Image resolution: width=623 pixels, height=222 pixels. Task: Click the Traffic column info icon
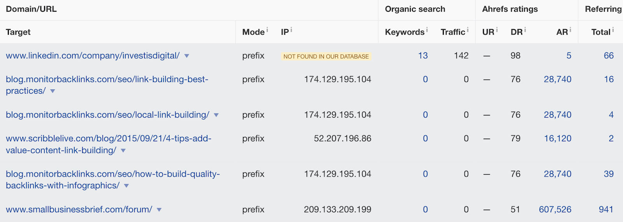click(468, 29)
